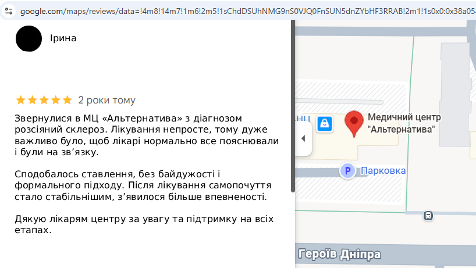The height and width of the screenshot is (268, 476).
Task: Click the Героїв Дніпра street label
Action: coord(339,254)
